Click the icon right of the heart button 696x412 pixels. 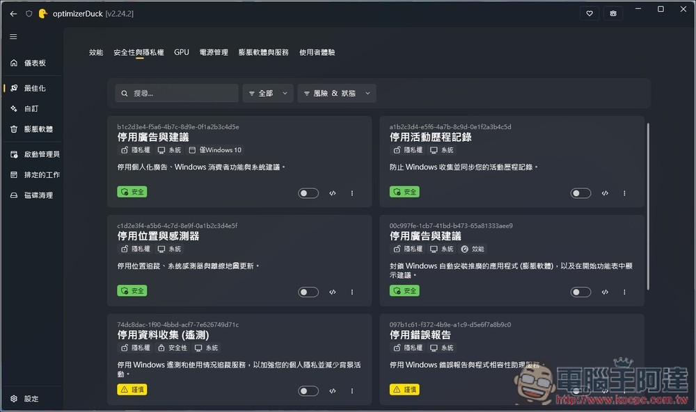tap(613, 13)
